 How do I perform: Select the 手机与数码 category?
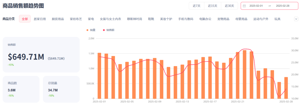tap(186, 19)
